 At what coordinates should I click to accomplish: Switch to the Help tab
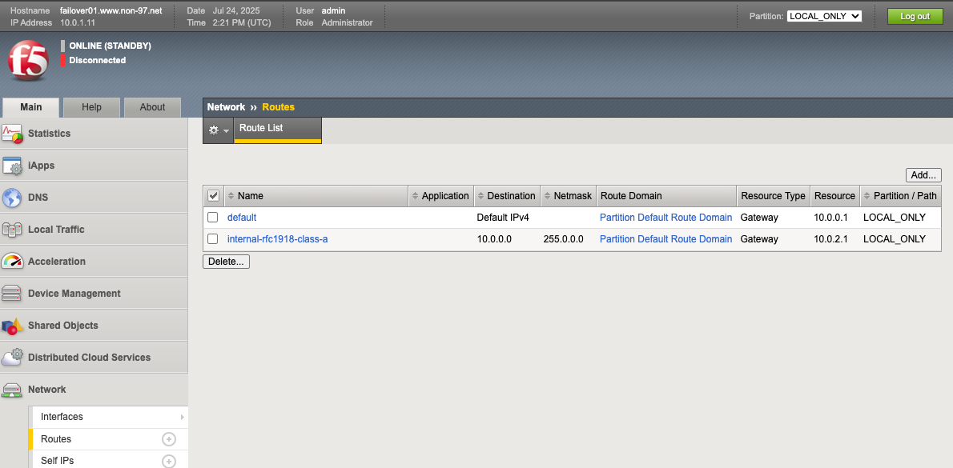pyautogui.click(x=92, y=107)
